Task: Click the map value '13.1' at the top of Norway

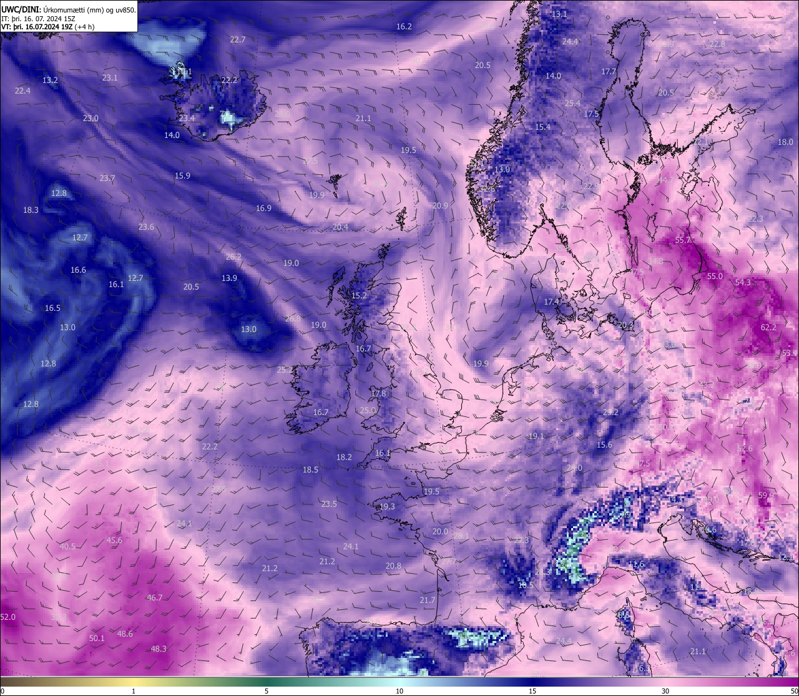Action: (x=559, y=14)
